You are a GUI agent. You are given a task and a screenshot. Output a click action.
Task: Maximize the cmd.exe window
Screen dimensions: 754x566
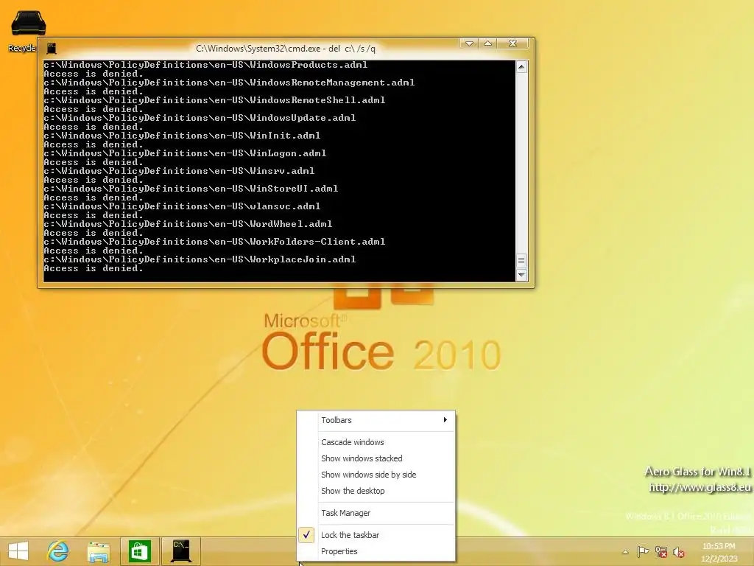[x=487, y=43]
